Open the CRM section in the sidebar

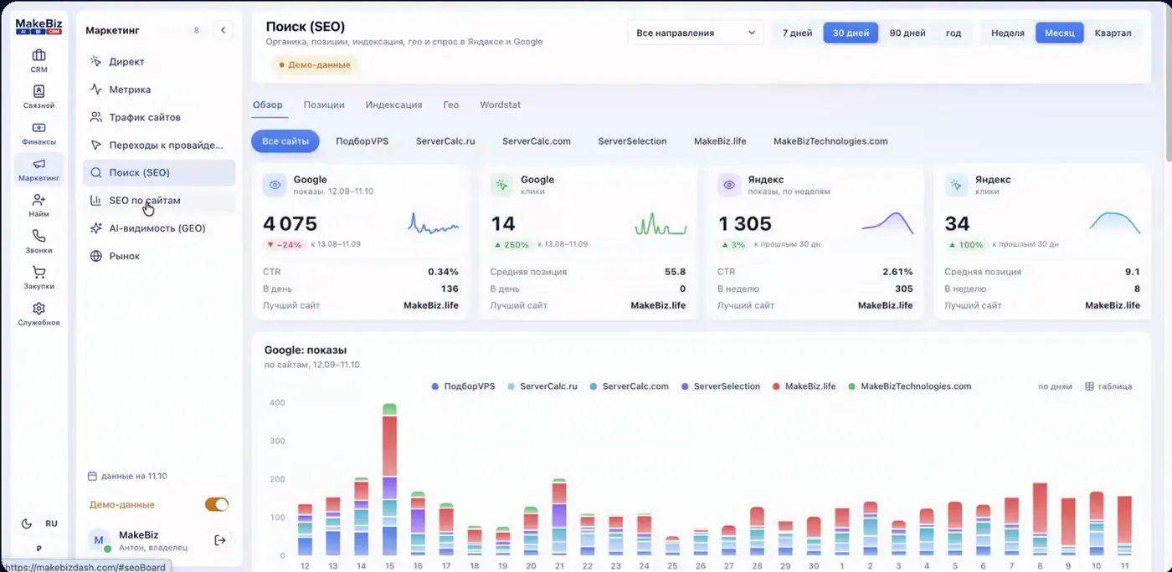coord(39,61)
